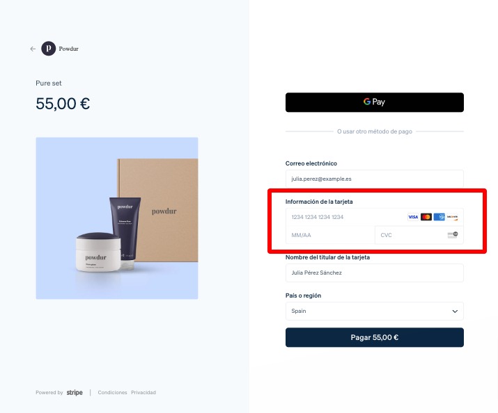
Task: Click the Mastercard icon
Action: click(x=426, y=217)
